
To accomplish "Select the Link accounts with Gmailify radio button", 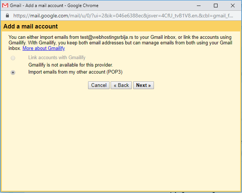I will pyautogui.click(x=13, y=58).
